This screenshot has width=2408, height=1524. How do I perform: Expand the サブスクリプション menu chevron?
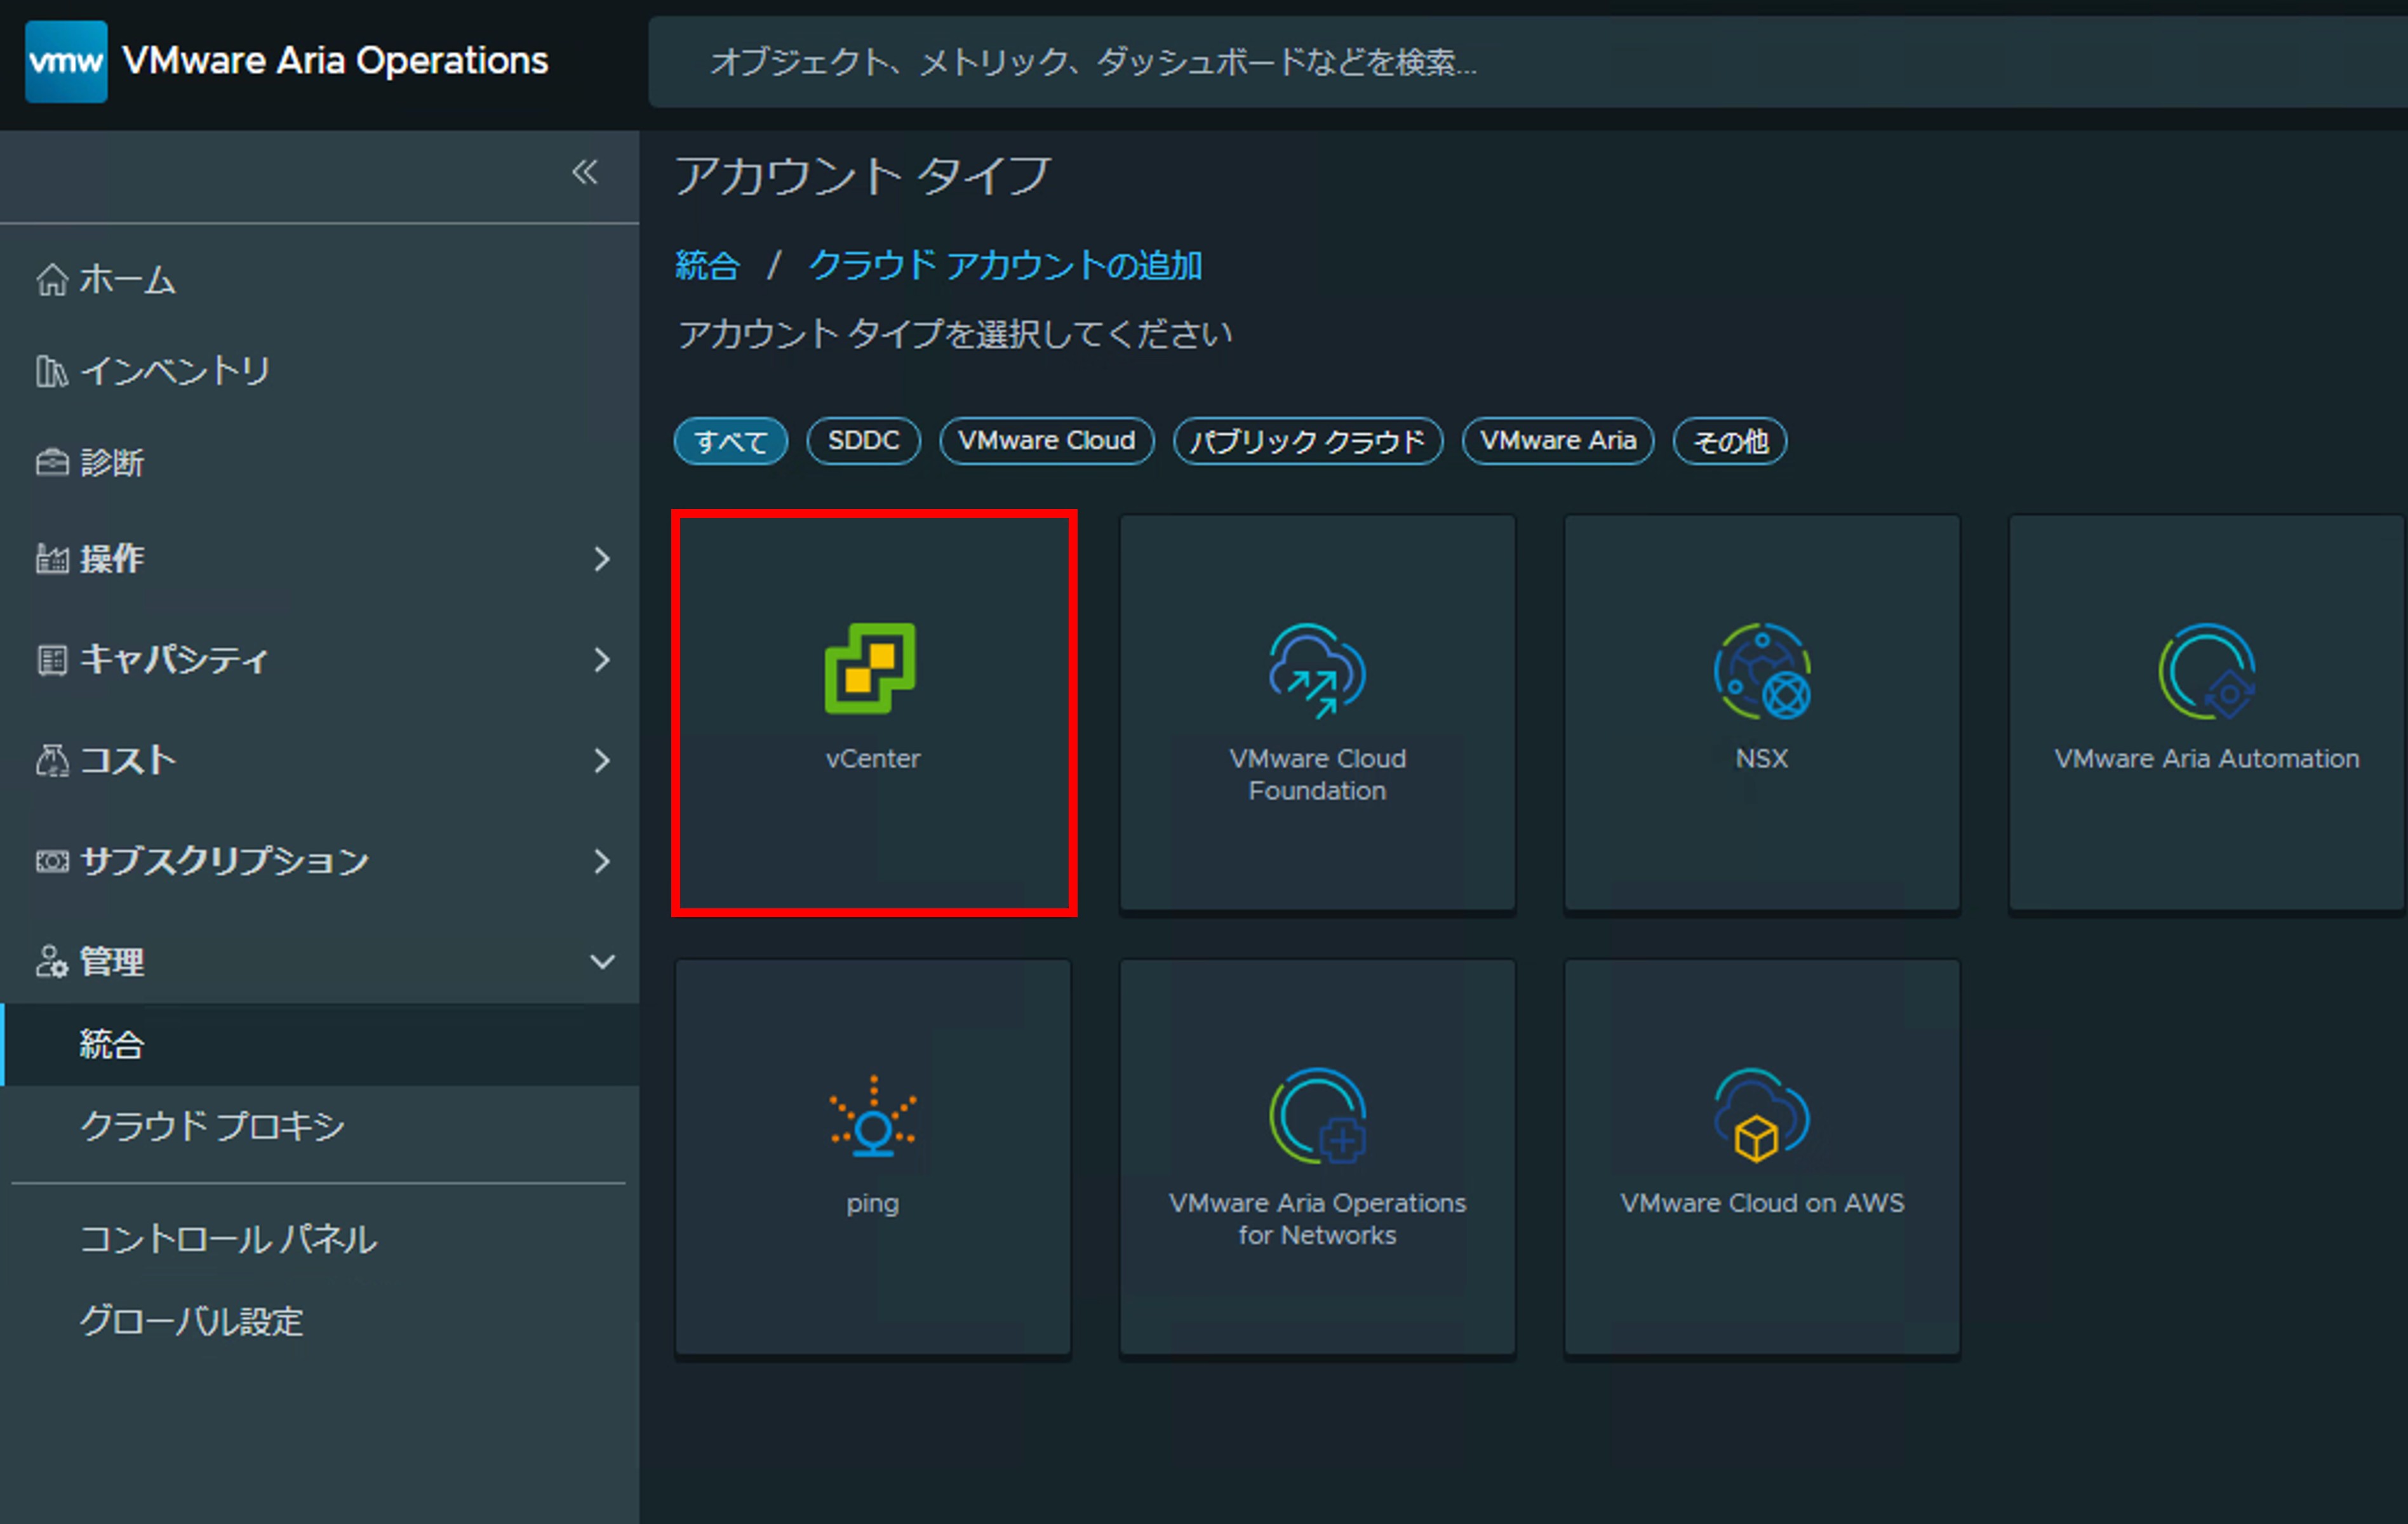point(601,861)
